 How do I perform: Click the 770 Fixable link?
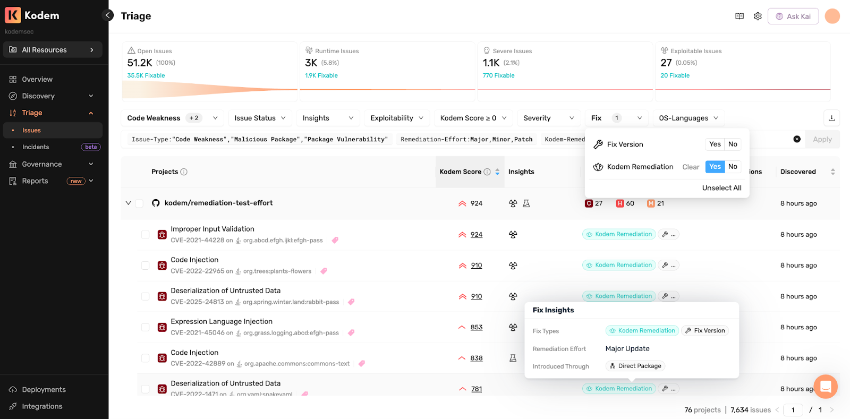[x=498, y=75]
